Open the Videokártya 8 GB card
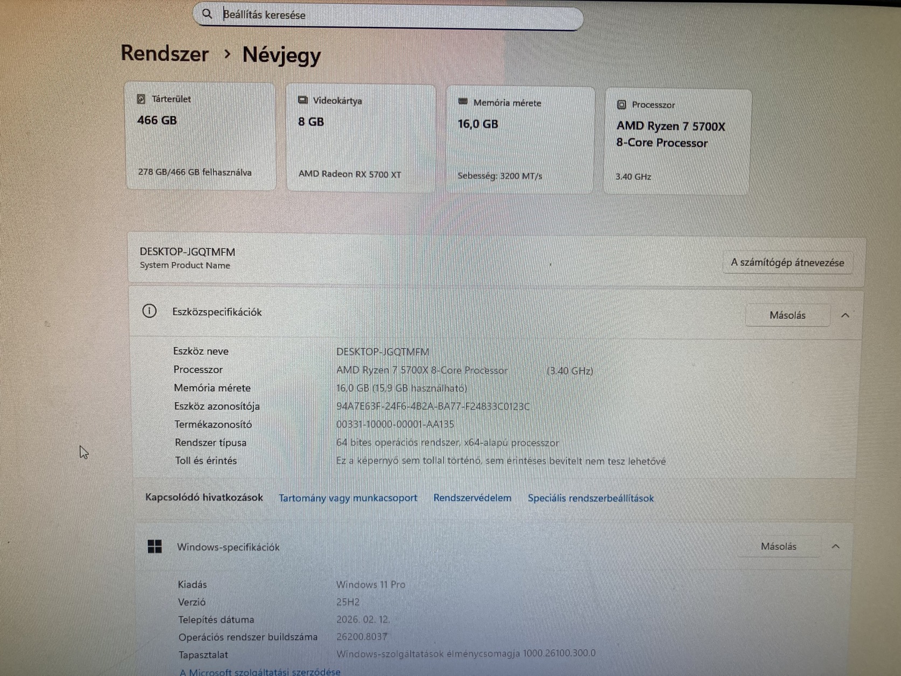Screen dimensions: 901x676 pos(361,138)
